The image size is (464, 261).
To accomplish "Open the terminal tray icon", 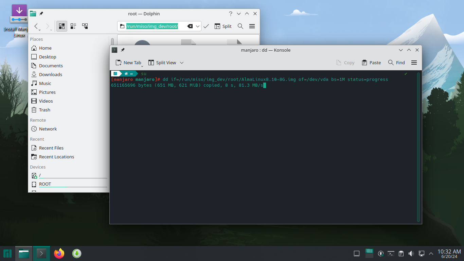I will point(391,254).
